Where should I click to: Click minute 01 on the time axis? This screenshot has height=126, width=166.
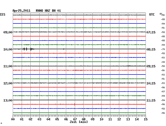pyautogui.click(x=22, y=119)
